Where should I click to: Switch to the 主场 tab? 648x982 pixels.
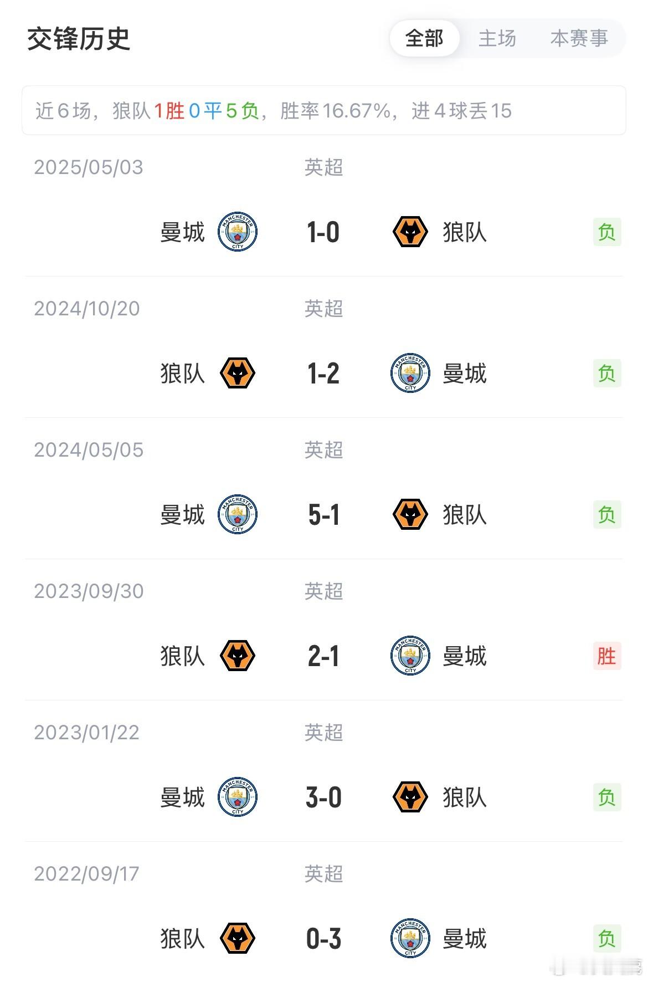(x=497, y=39)
